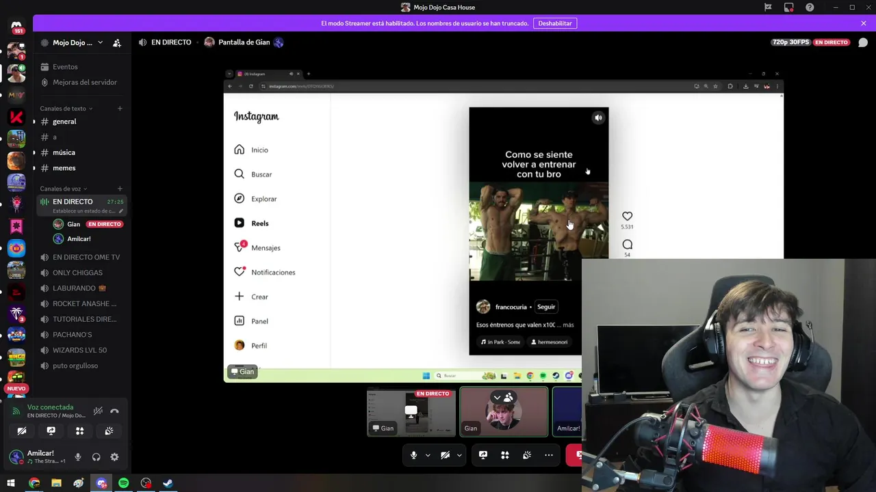Open camera options dropdown arrow
Viewport: 876px width, 492px height.
coord(459,455)
